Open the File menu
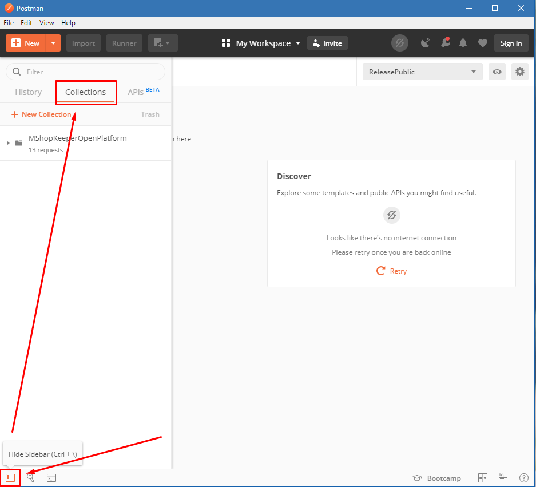Screen dimensions: 536x487 [9, 22]
